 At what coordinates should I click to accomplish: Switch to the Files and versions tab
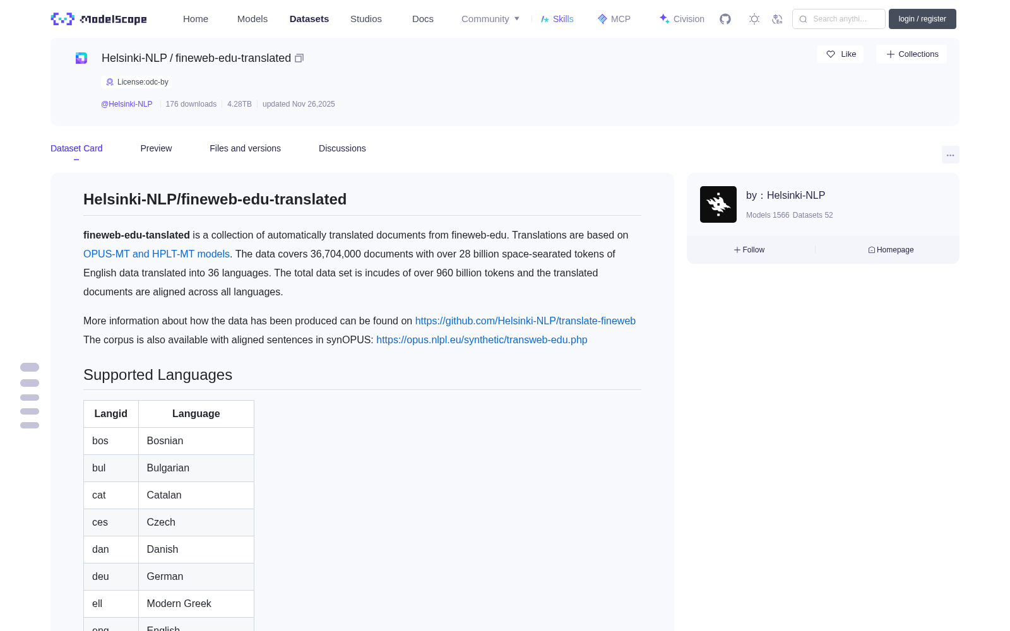tap(245, 148)
